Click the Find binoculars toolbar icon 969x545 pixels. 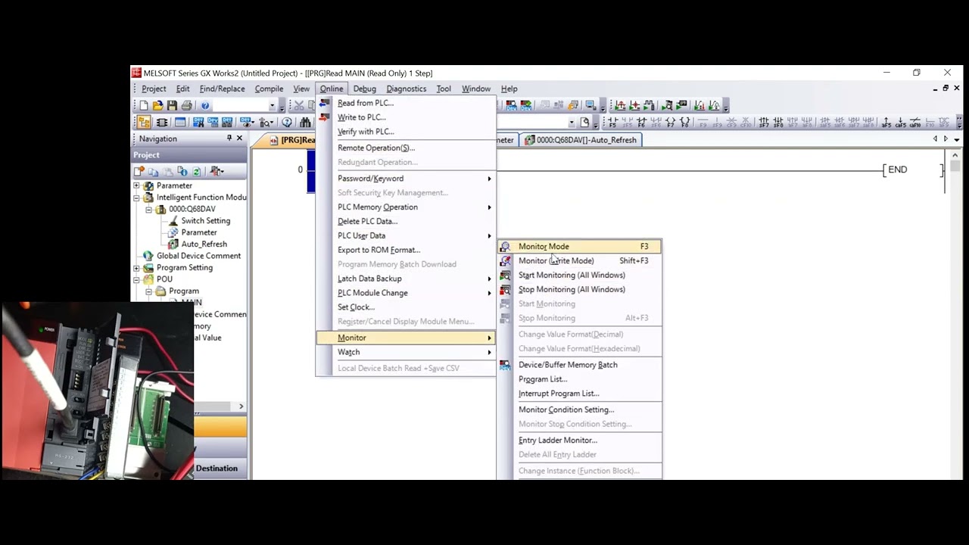[305, 122]
